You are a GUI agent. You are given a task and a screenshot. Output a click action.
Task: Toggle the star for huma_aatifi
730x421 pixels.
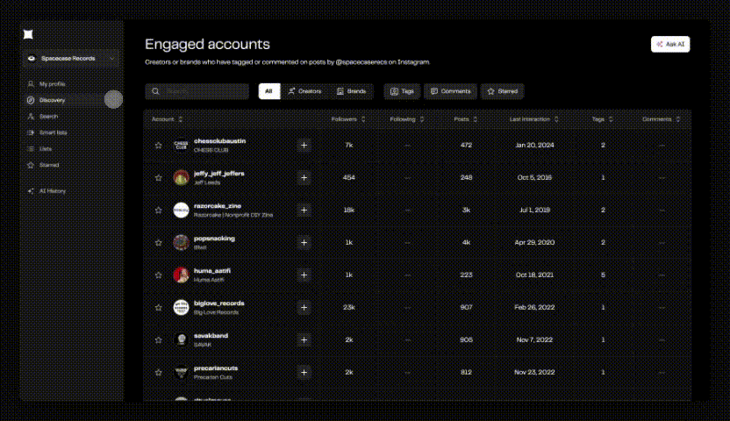coord(158,275)
